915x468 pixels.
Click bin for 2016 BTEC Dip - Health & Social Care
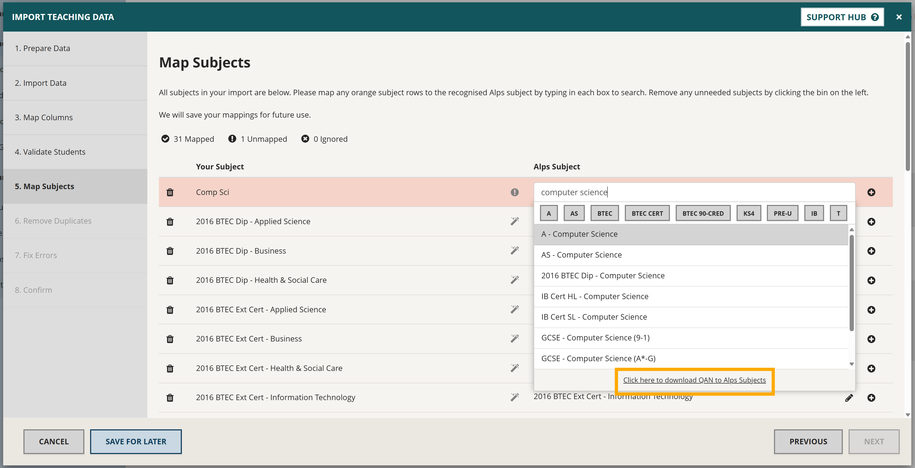[170, 280]
